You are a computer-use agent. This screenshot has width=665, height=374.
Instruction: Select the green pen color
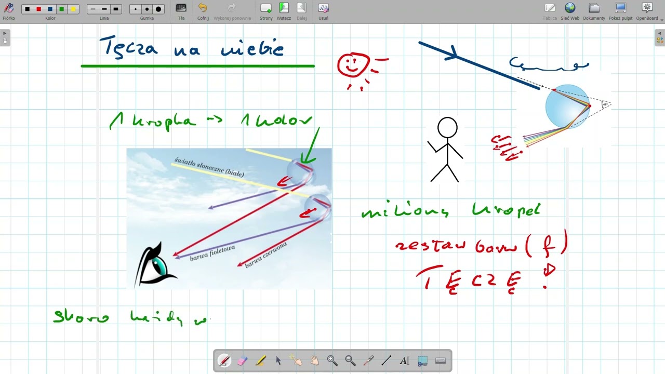tap(62, 9)
